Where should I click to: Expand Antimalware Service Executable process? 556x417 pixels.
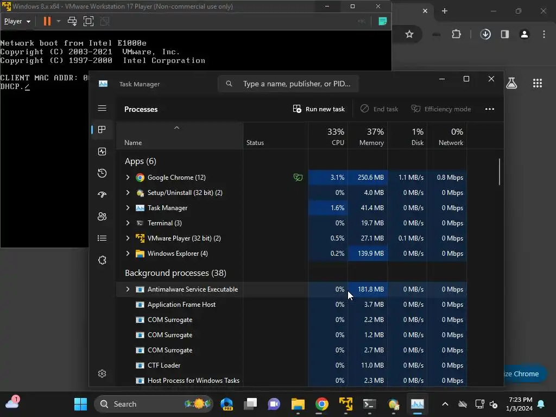tap(128, 289)
